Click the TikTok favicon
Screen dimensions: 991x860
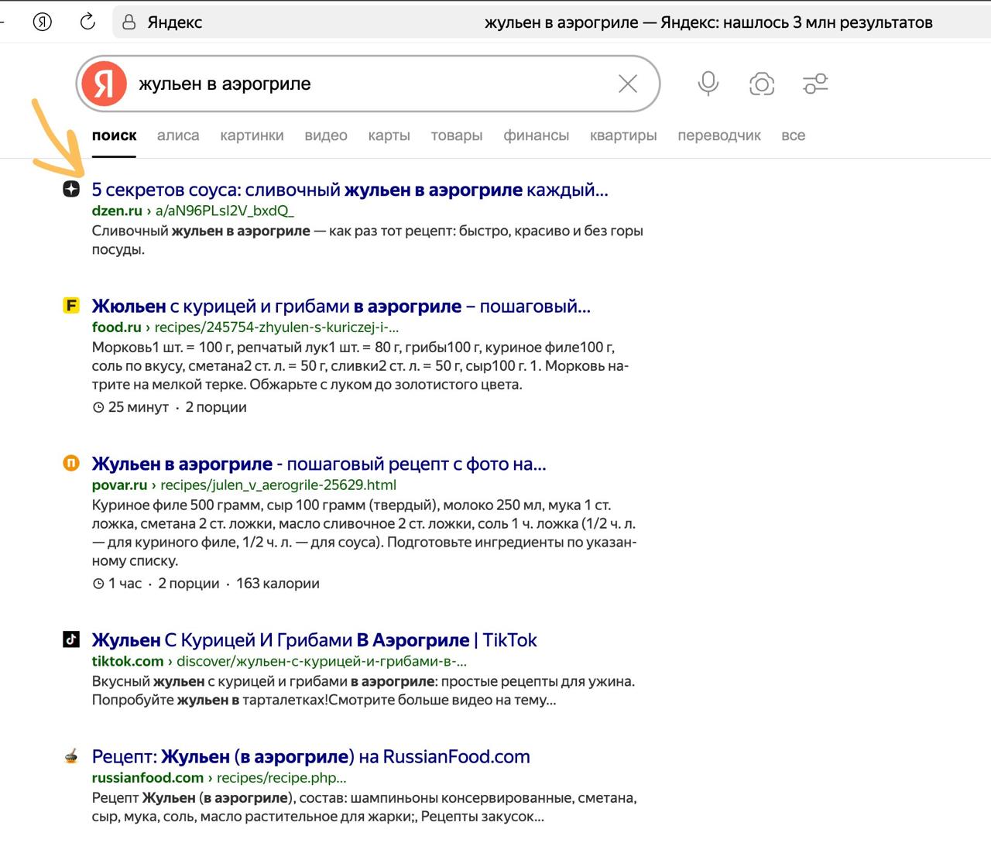click(71, 639)
